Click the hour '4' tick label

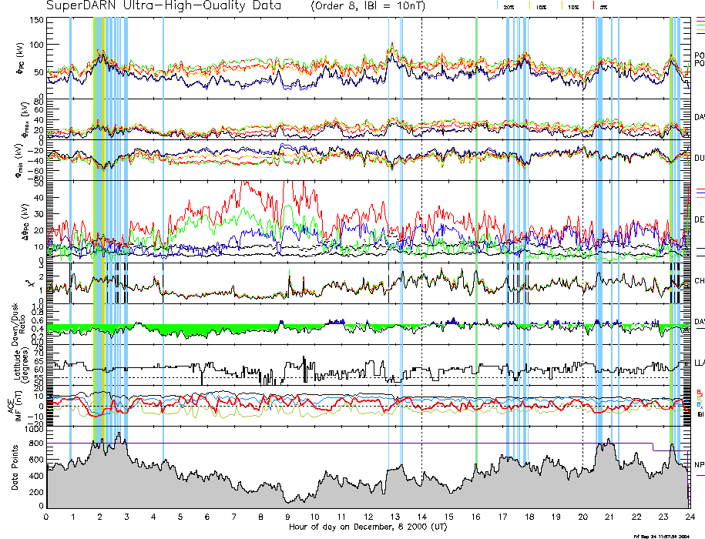pyautogui.click(x=153, y=517)
